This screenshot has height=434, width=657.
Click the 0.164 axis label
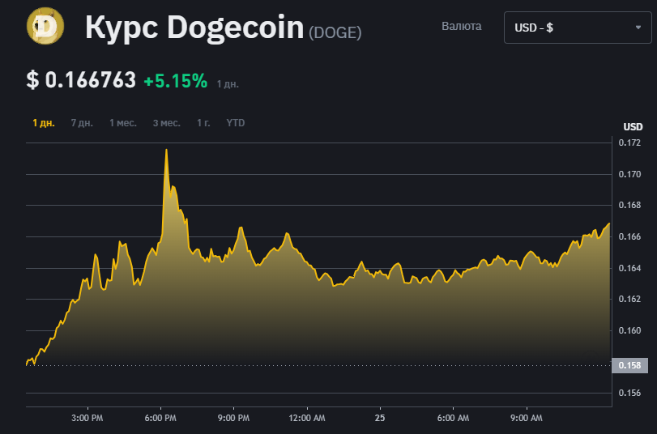(x=629, y=268)
